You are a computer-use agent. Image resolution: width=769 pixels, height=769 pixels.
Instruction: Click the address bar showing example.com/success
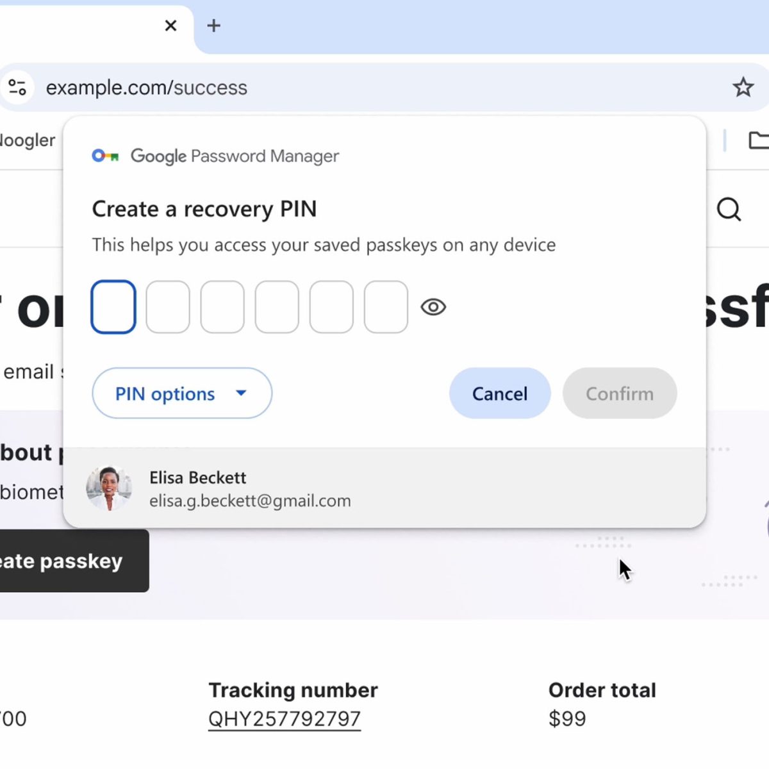[x=384, y=87]
